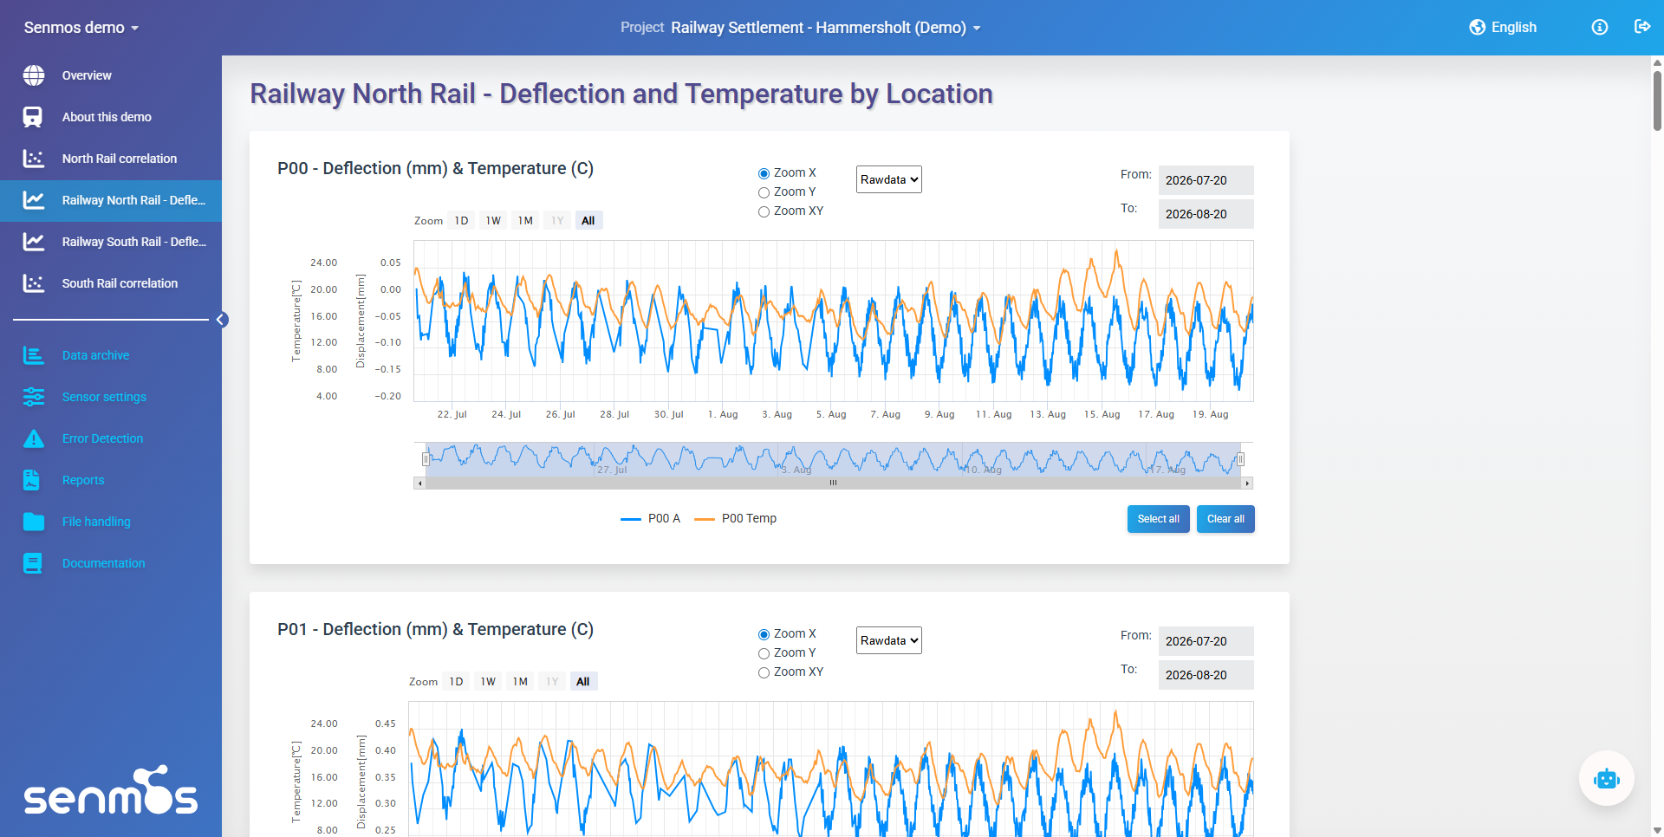Toggle P00 A series in legend
This screenshot has height=837, width=1664.
[651, 518]
